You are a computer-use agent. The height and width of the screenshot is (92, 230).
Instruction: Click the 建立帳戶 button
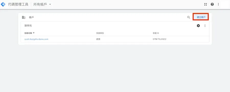pos(201,17)
